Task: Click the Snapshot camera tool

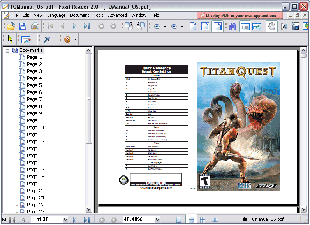Action: click(296, 27)
